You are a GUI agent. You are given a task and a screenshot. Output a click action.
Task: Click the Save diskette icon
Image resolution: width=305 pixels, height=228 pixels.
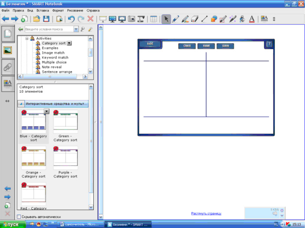[x=46, y=19]
